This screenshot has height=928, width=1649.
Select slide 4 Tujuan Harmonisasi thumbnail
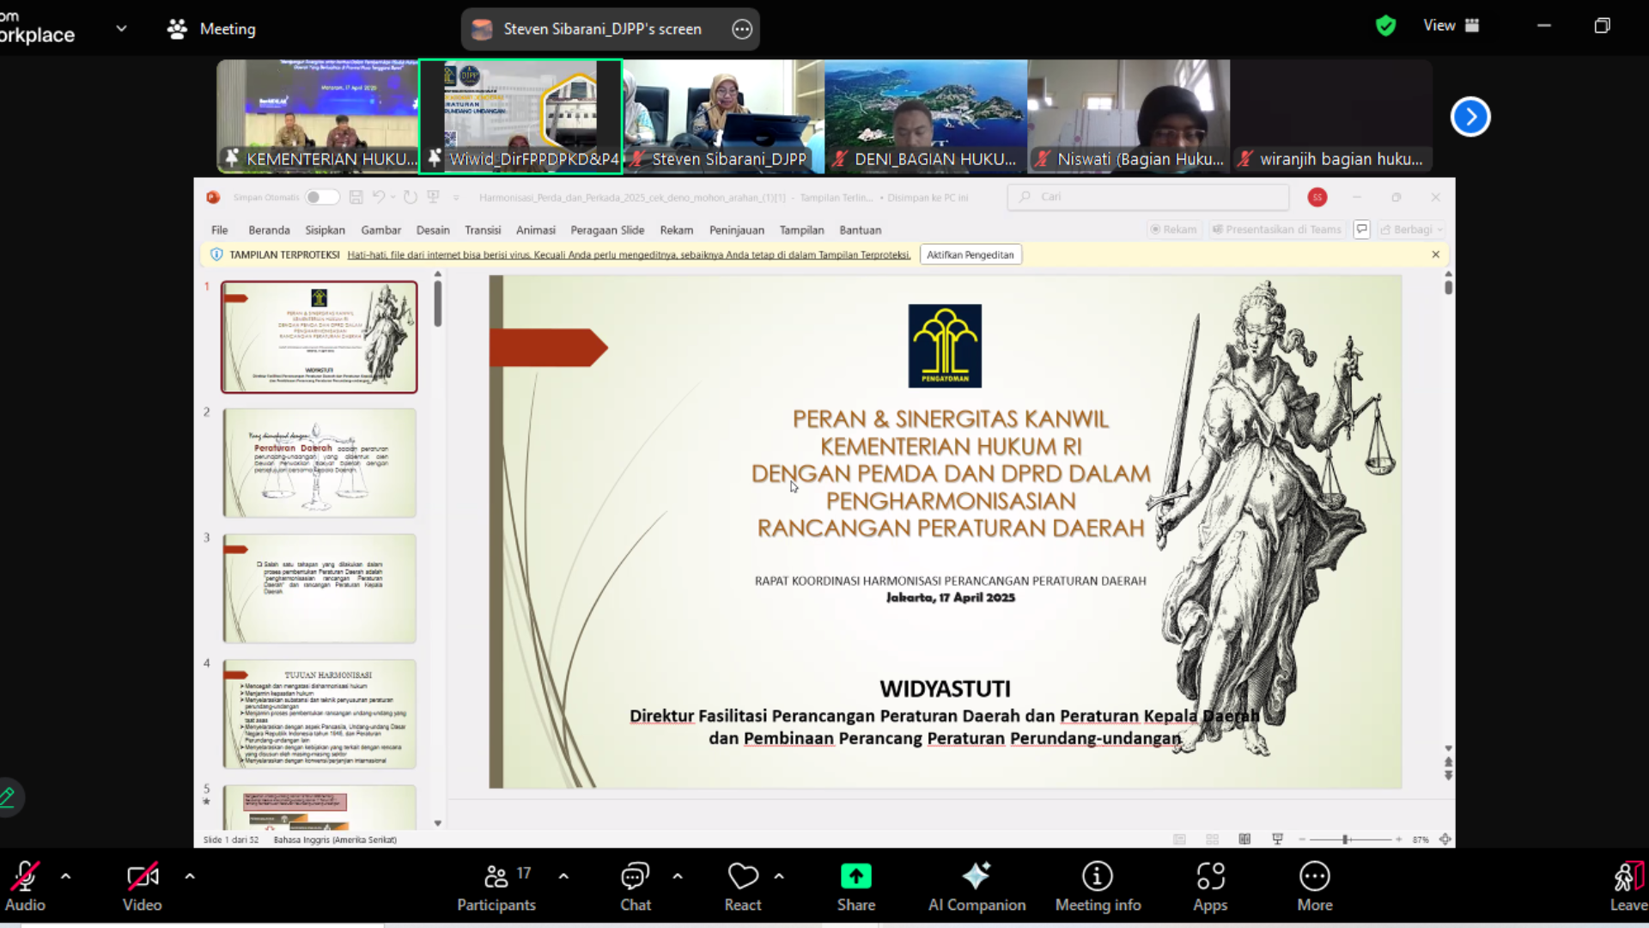coord(319,714)
